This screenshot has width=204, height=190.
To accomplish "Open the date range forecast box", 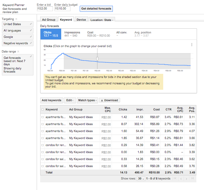I will [18, 65].
